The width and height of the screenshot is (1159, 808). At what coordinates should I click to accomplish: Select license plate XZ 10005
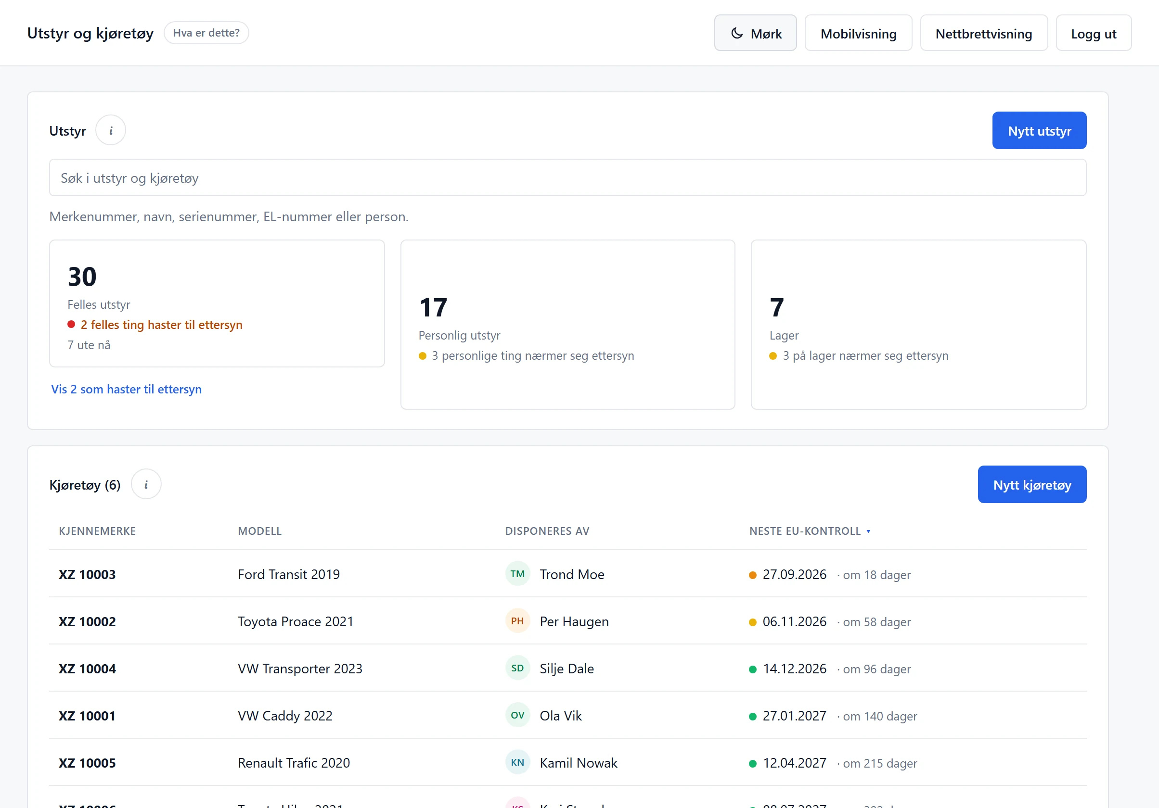87,763
